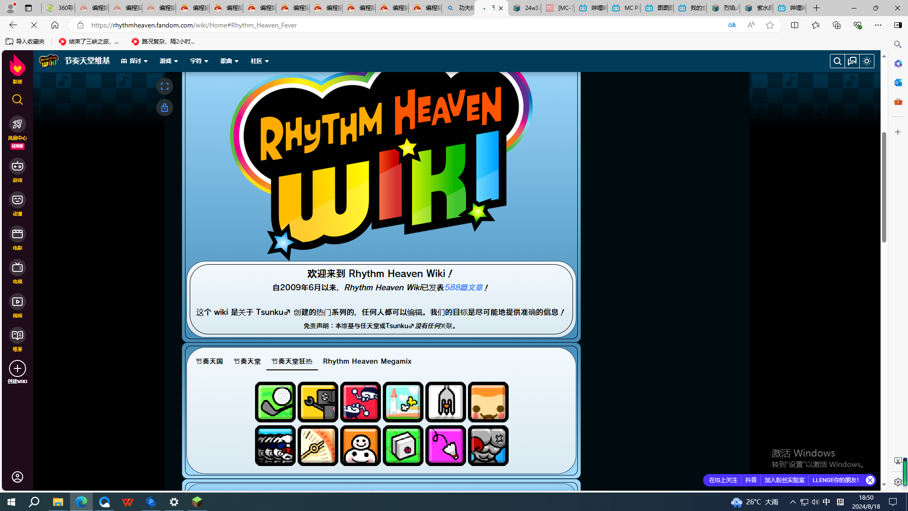Switch to the Rhythm Heaven Megamix tab
Screen dimensions: 908x511
point(367,361)
